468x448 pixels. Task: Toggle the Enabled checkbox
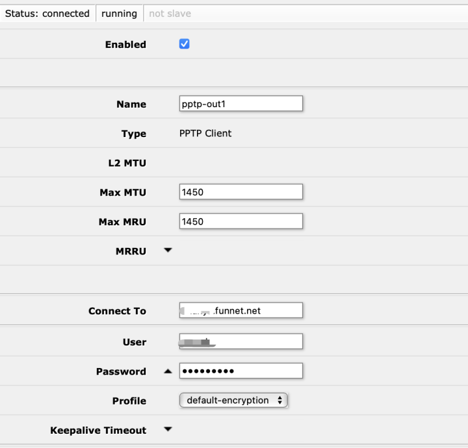184,44
